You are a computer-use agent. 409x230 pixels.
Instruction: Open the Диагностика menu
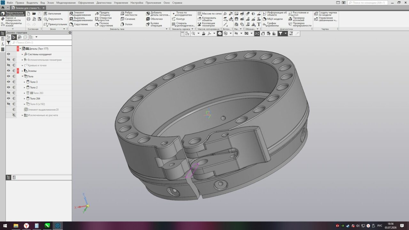pos(104,3)
